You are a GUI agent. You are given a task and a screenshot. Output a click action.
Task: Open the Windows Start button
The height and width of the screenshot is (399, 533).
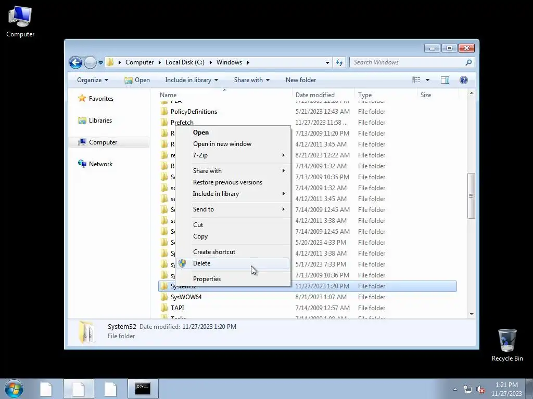14,389
